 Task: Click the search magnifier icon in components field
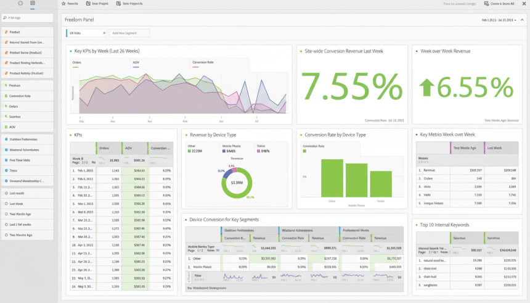6,18
